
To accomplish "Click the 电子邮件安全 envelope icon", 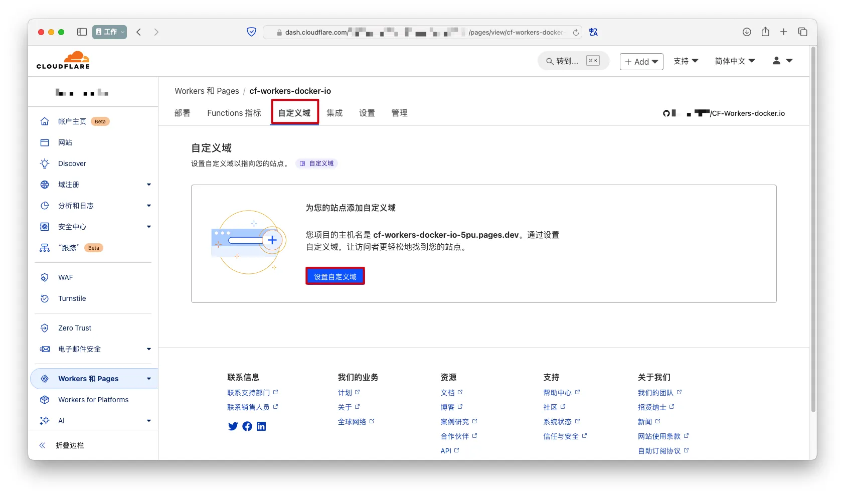I will point(45,349).
